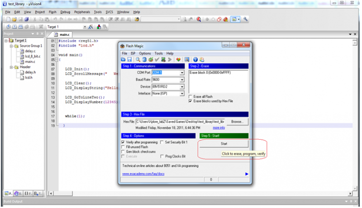Enable Gen block checksums option
The height and width of the screenshot is (208, 362).
(x=123, y=152)
